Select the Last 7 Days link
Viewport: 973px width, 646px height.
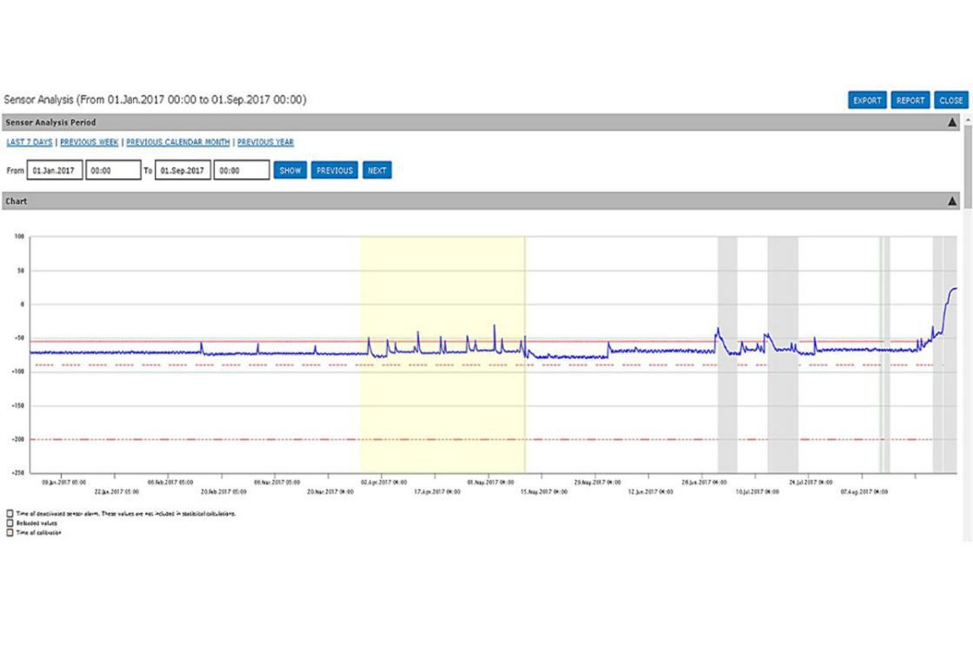[x=30, y=142]
